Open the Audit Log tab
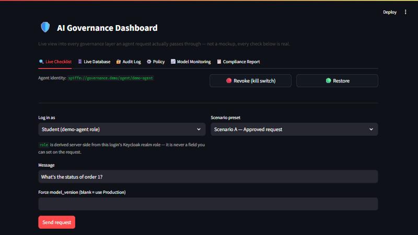418x235 pixels. click(x=129, y=62)
